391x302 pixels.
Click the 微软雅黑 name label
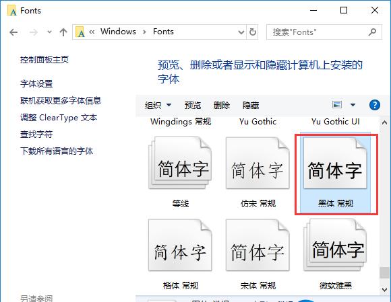click(x=336, y=285)
